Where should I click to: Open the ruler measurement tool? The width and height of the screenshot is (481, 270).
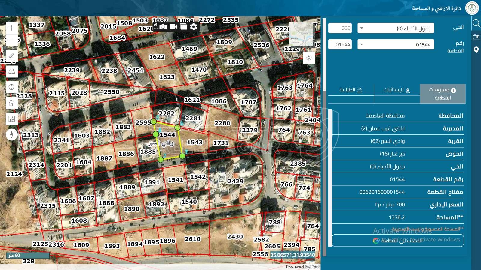(x=11, y=72)
